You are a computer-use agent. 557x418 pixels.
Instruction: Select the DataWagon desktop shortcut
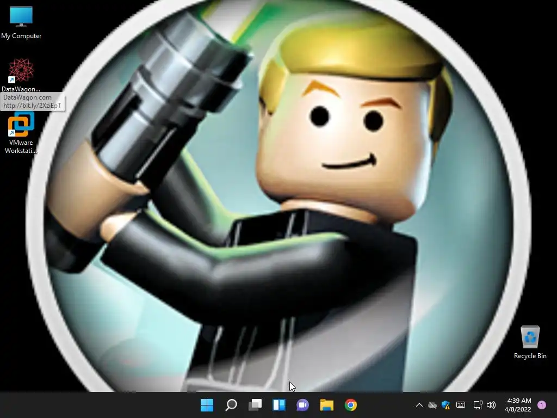click(x=21, y=75)
